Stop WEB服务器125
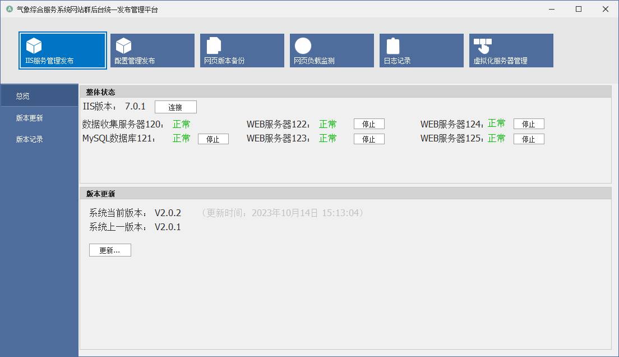The image size is (619, 357). [529, 139]
